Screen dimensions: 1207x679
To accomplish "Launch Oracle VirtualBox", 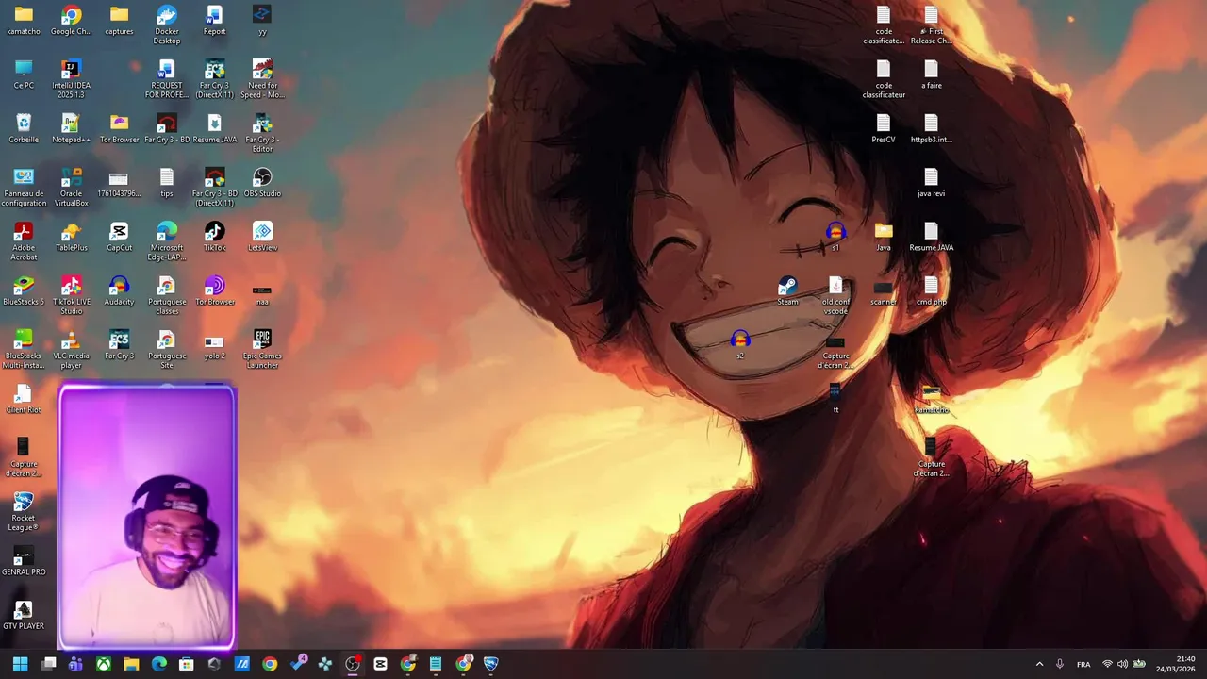I will [x=71, y=188].
